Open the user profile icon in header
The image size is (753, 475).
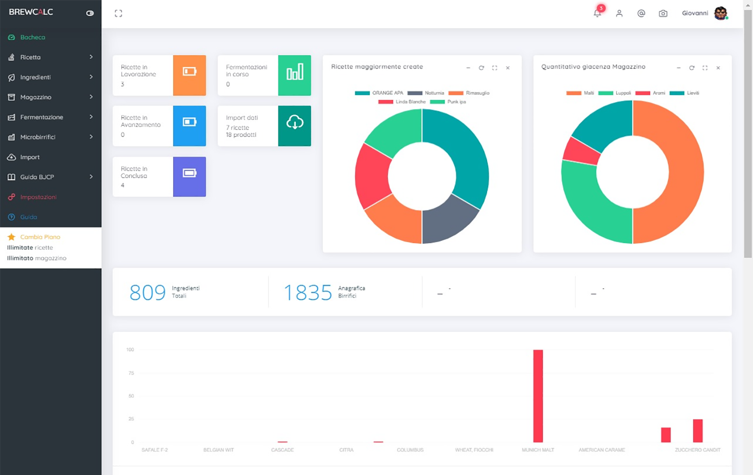coord(619,14)
